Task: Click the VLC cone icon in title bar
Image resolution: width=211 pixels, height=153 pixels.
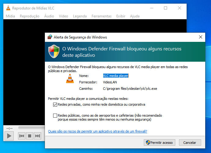Action: 8,8
